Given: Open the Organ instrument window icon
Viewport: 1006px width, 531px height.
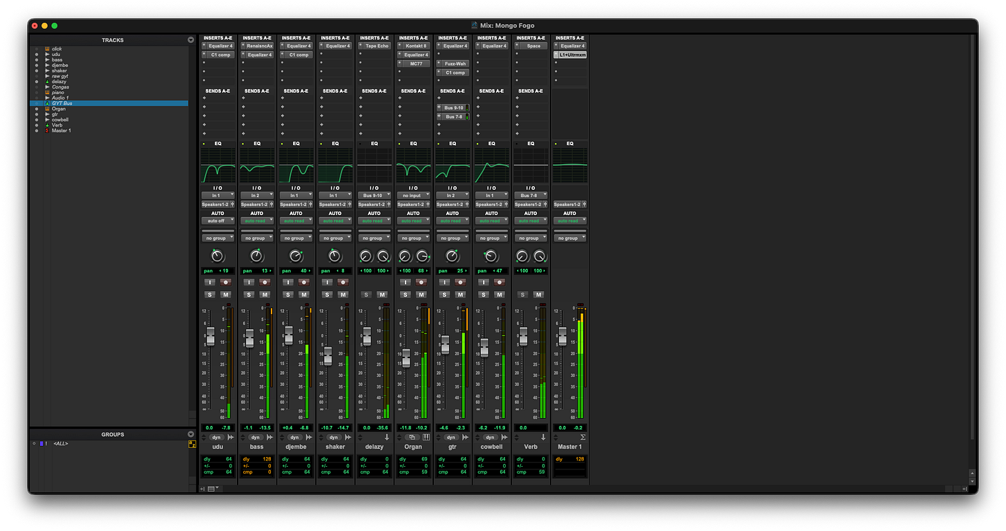Looking at the screenshot, I should coord(412,438).
